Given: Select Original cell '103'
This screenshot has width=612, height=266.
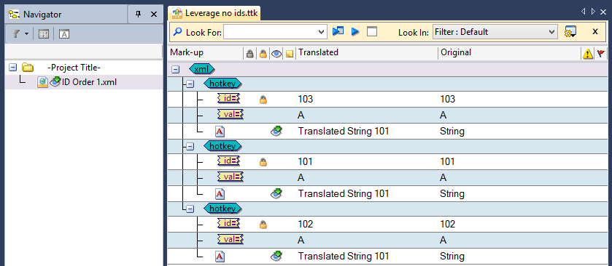Looking at the screenshot, I should click(447, 99).
